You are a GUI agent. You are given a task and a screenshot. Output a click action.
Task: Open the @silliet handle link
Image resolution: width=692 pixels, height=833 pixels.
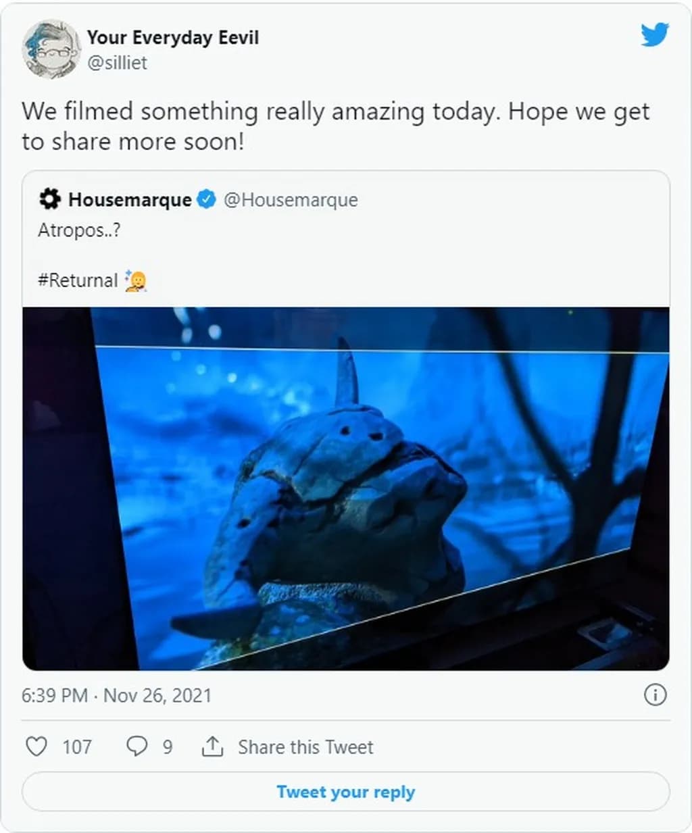click(117, 63)
